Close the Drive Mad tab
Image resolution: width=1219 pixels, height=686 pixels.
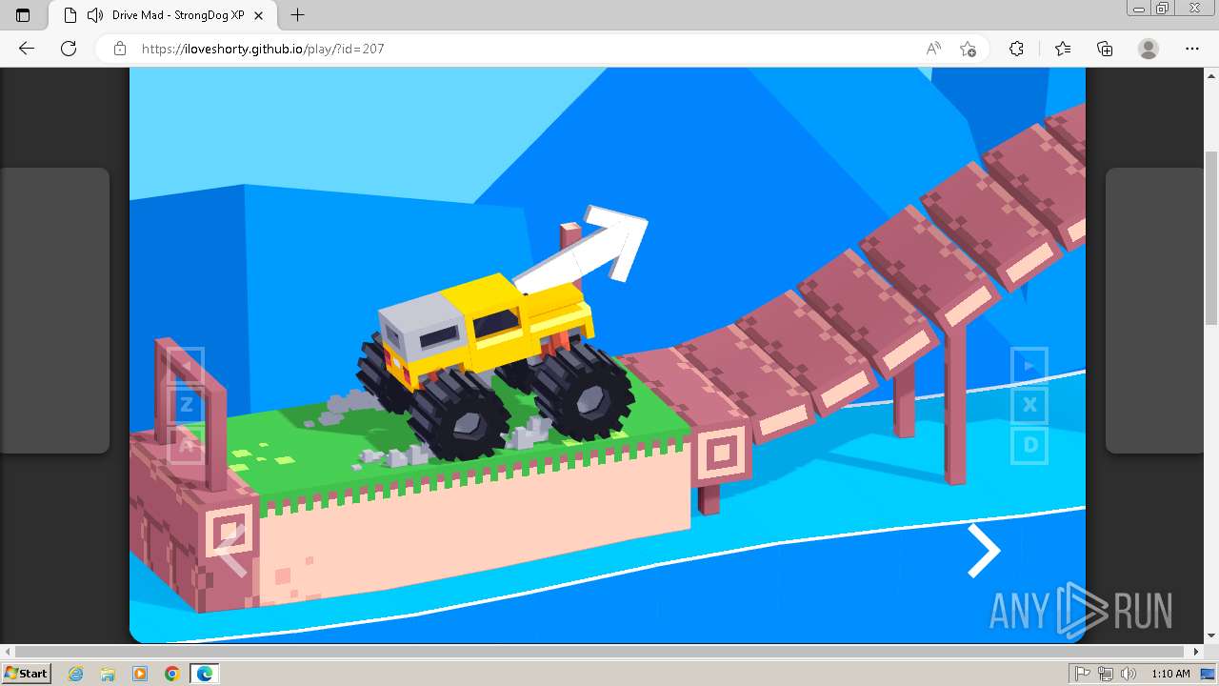[x=258, y=15]
